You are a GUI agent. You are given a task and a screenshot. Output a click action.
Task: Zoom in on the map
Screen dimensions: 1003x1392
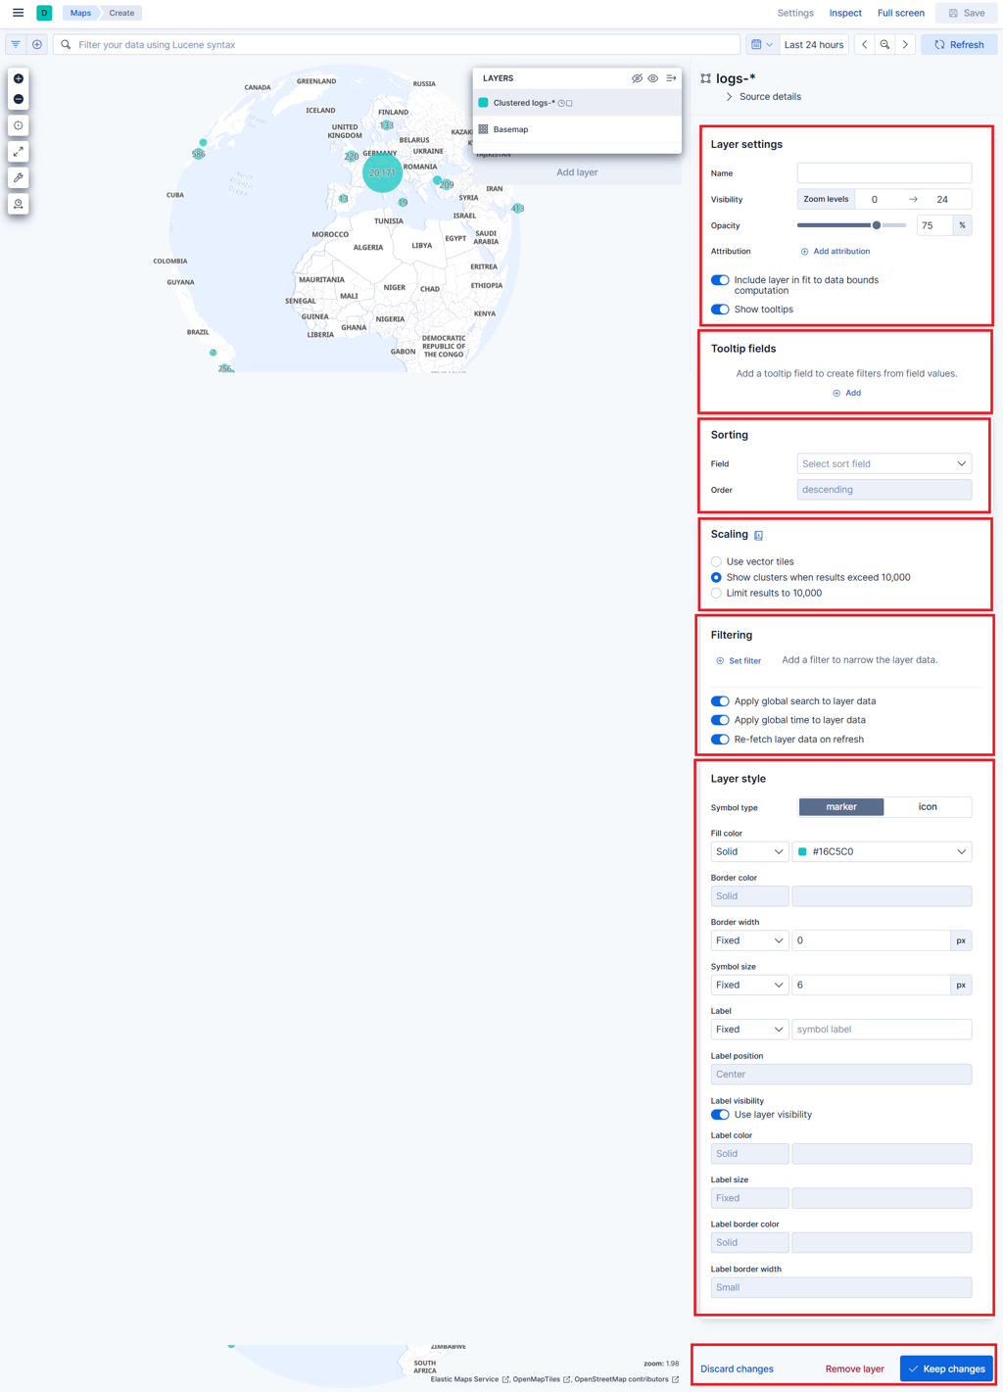point(19,78)
